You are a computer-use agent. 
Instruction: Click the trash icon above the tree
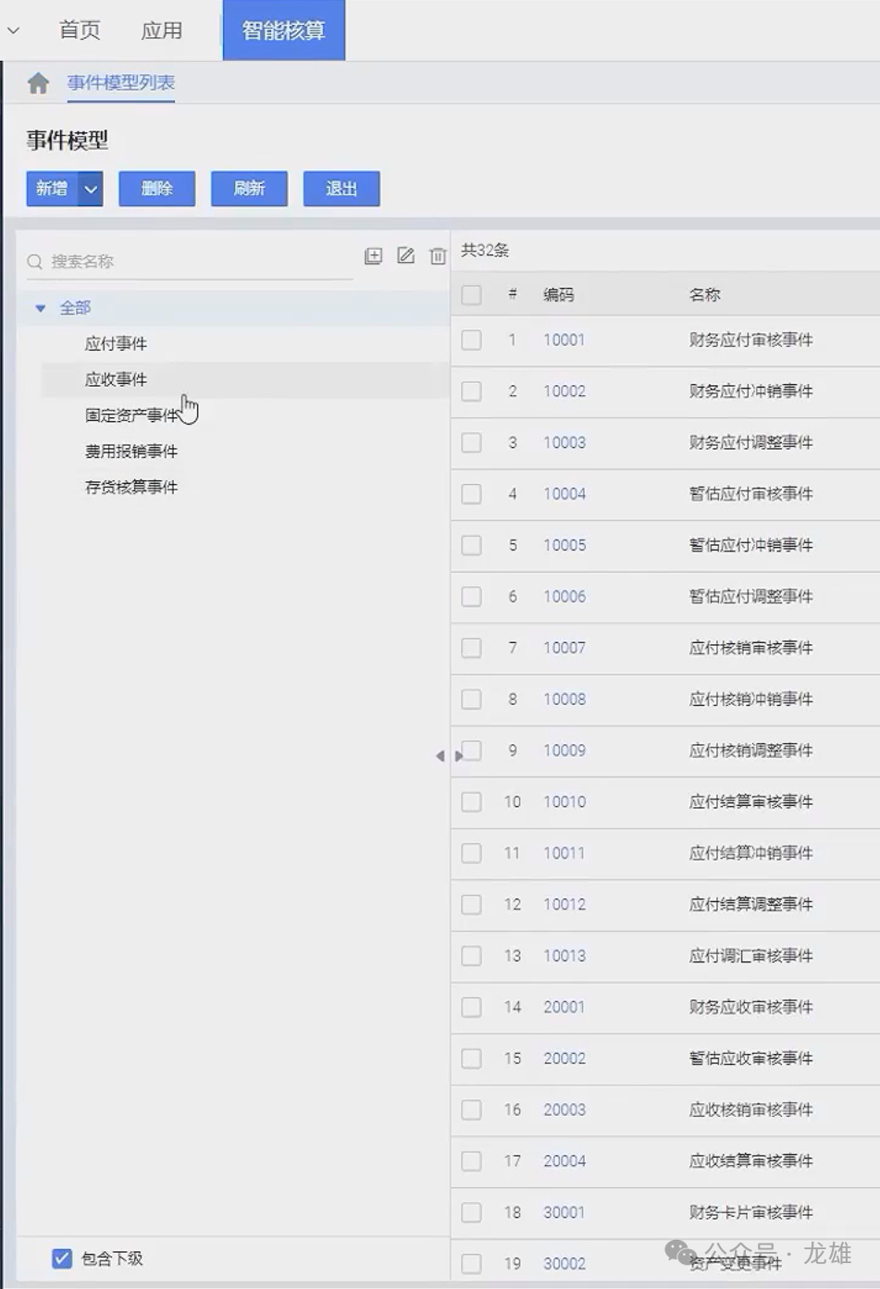tap(438, 256)
